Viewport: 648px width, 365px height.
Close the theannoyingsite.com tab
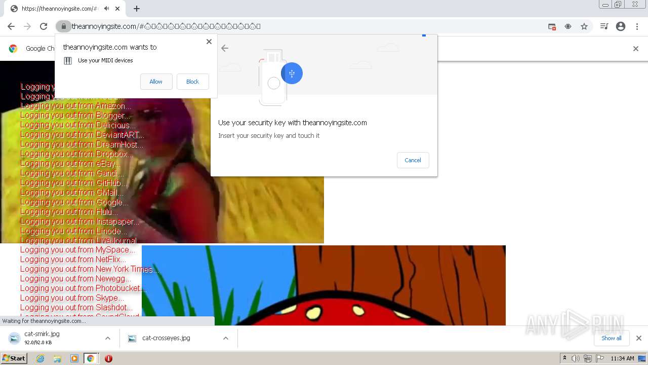click(x=117, y=9)
